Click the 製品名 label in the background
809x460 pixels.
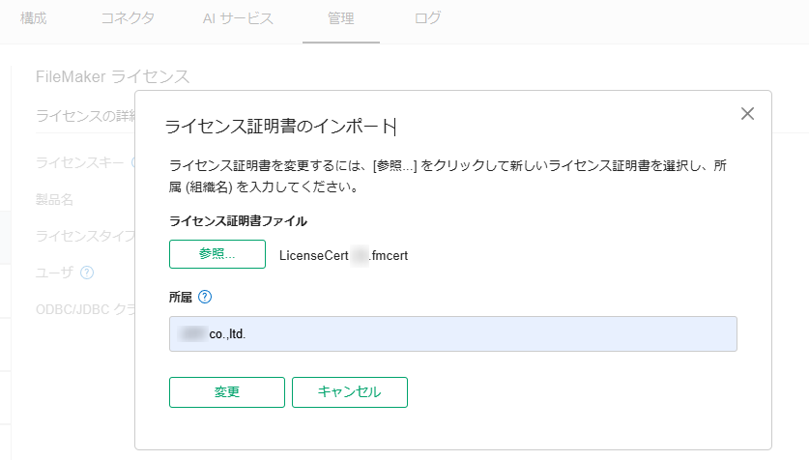[55, 199]
